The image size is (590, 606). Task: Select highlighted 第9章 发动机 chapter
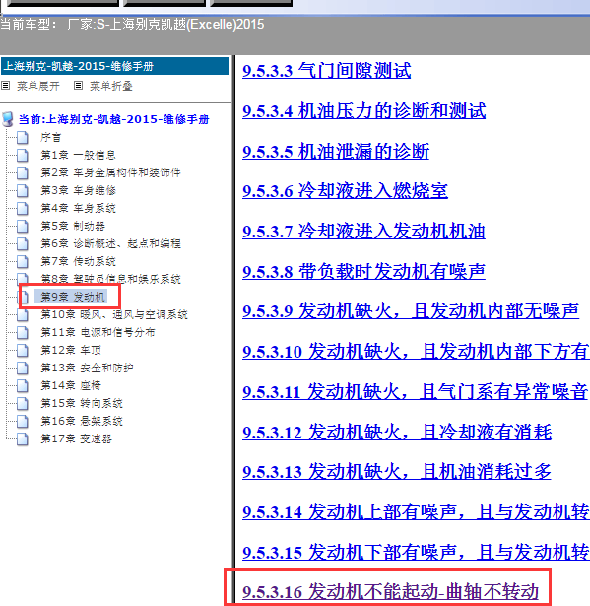point(73,297)
